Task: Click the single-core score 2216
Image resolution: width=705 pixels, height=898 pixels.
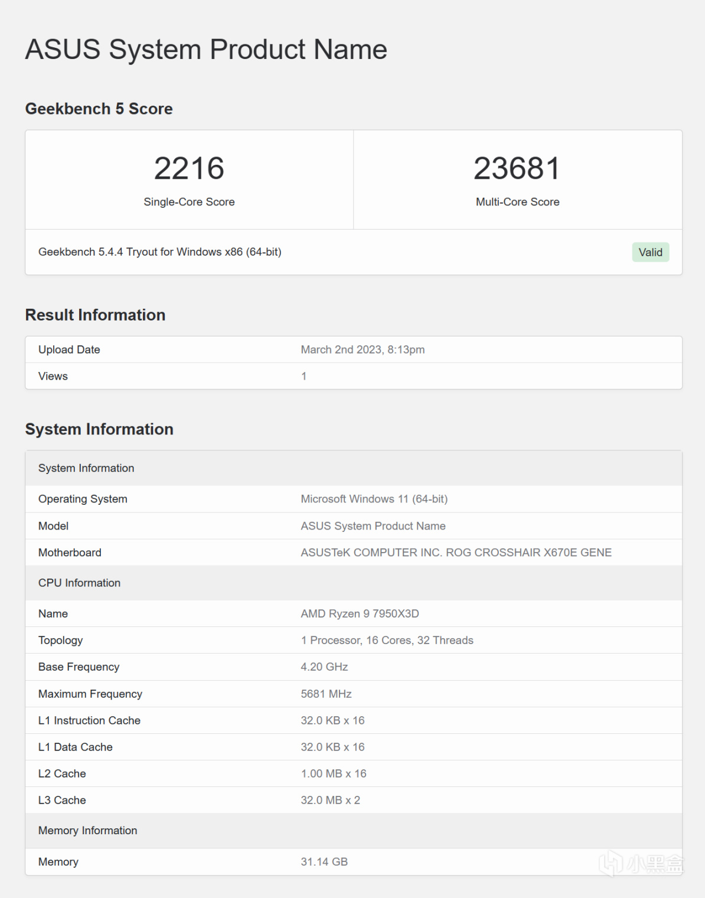Action: coord(189,168)
